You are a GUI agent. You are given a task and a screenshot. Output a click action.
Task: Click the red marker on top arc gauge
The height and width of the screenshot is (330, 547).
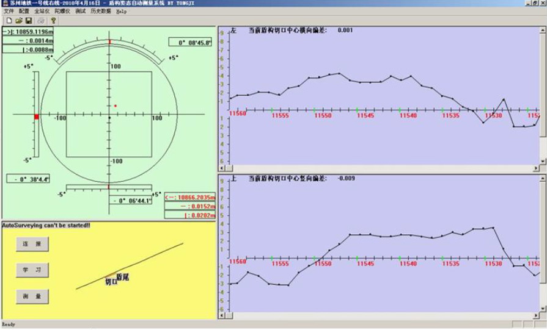(x=110, y=42)
